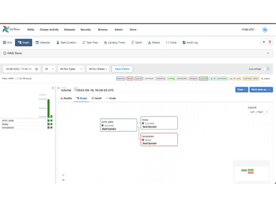
Task: Click the templated row in grid
Action: [27, 128]
